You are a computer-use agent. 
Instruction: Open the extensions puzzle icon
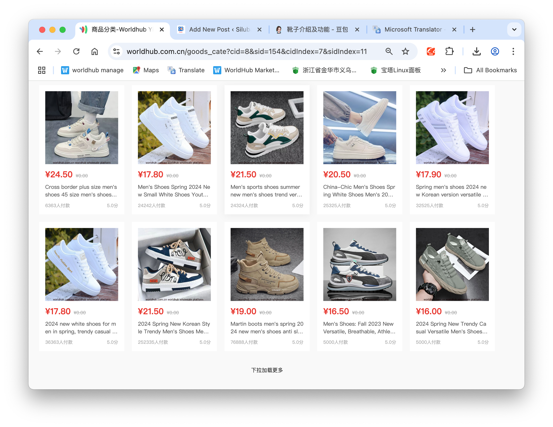[449, 52]
